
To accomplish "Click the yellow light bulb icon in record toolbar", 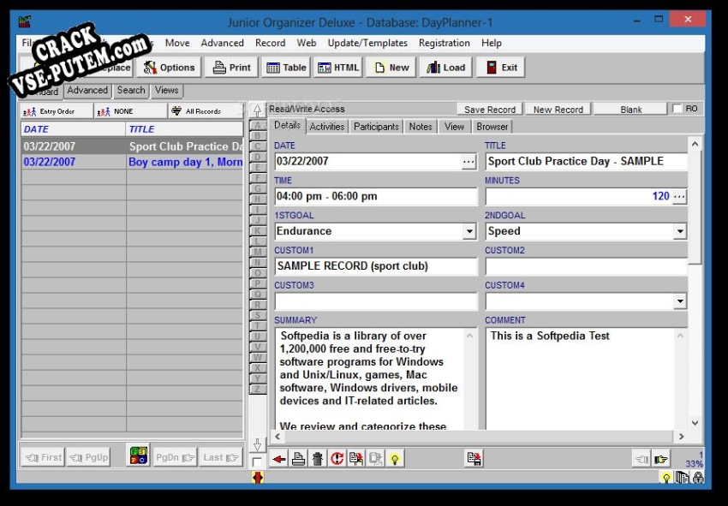I will coord(395,459).
